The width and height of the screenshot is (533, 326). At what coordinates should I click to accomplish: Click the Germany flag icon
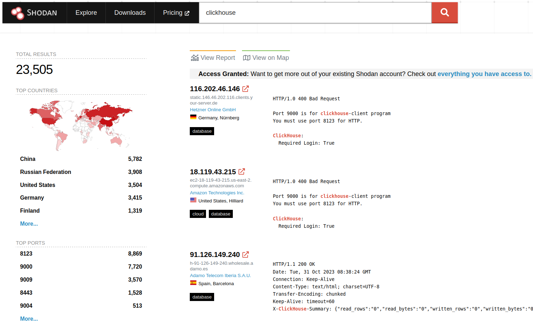193,117
